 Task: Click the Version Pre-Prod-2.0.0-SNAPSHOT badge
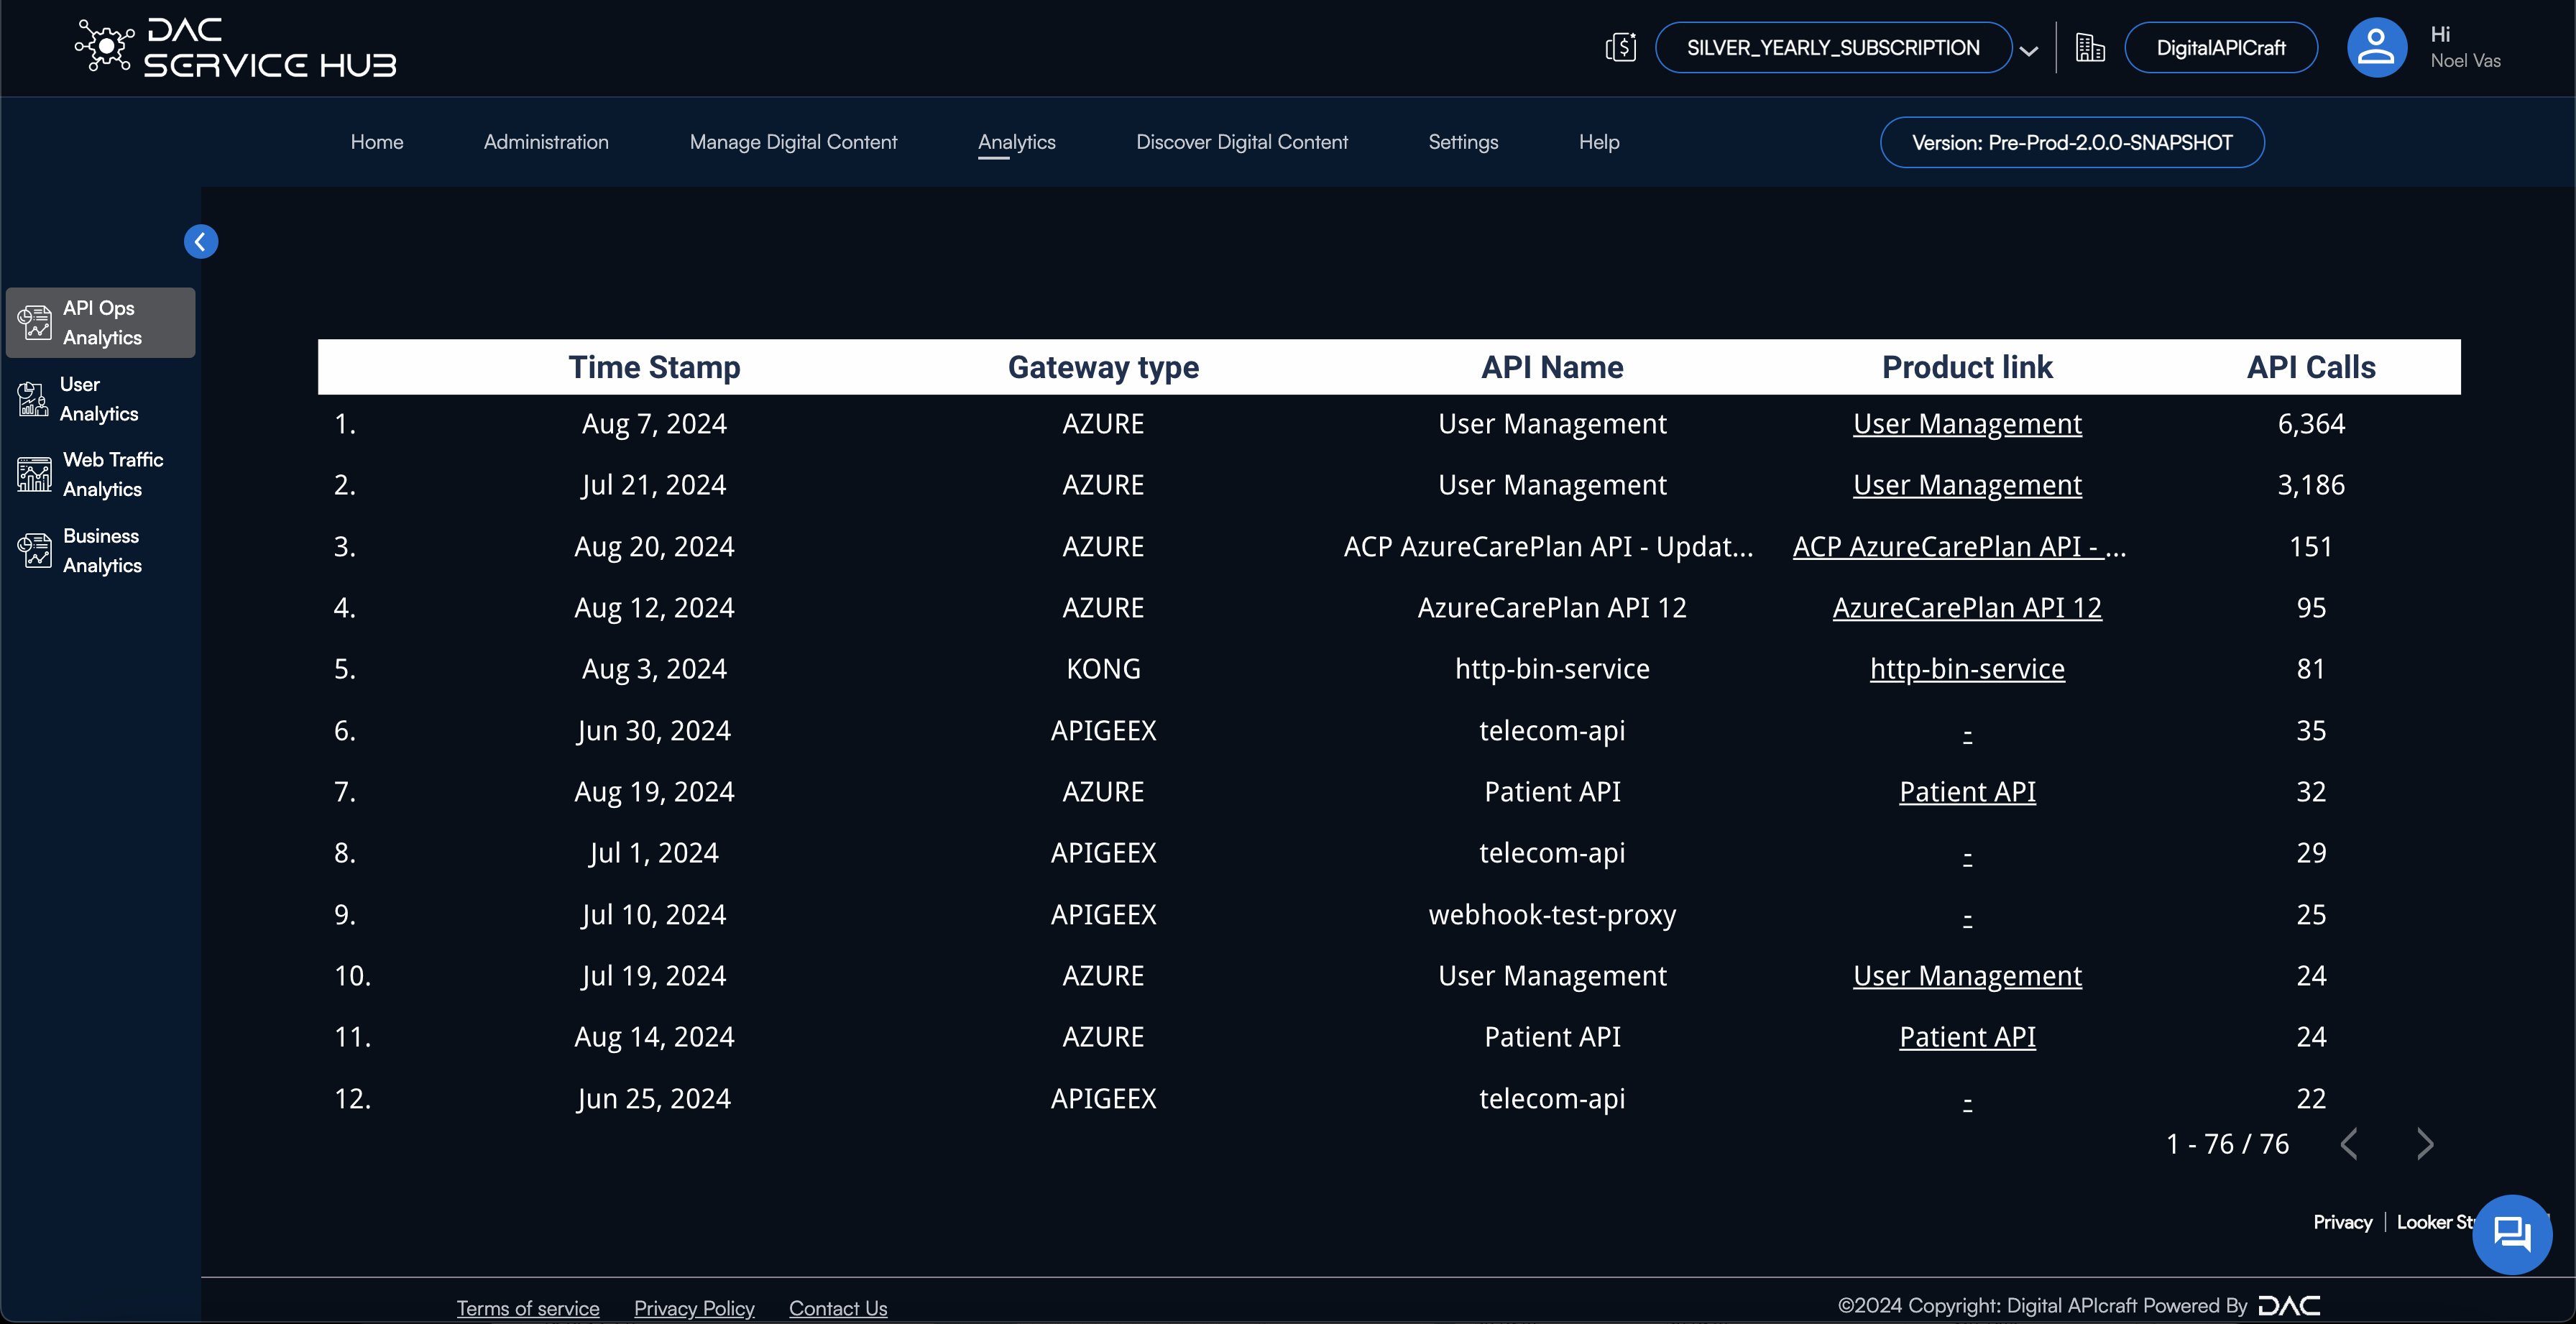[x=2072, y=142]
